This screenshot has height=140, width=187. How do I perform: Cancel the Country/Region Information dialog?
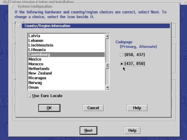(x=93, y=108)
